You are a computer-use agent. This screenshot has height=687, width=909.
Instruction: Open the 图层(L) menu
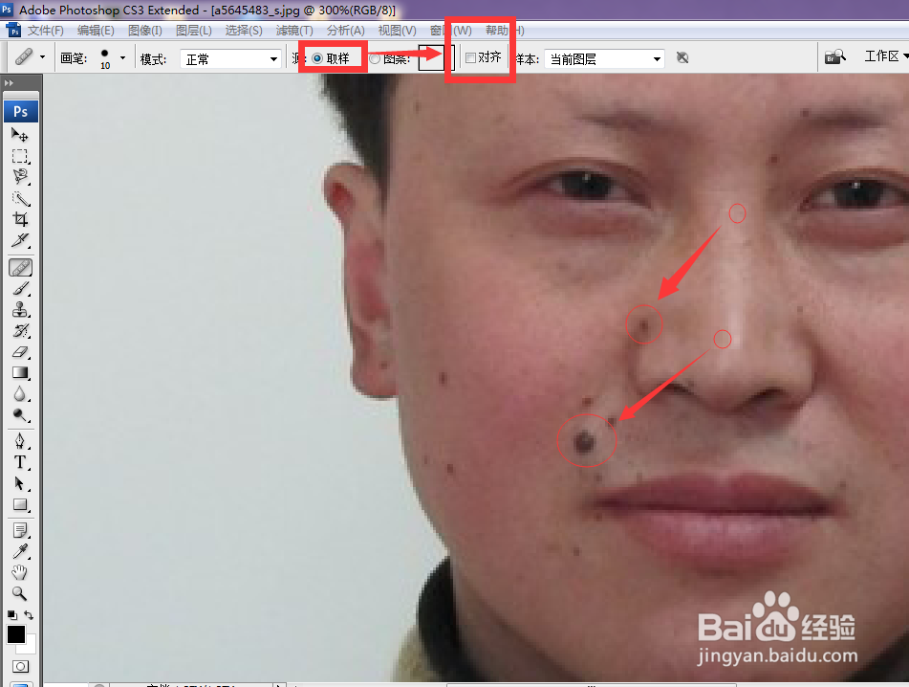point(194,31)
